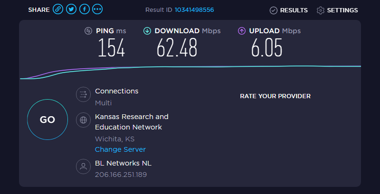Open the RESULTS menu item
The image size is (380, 194).
[x=289, y=10]
